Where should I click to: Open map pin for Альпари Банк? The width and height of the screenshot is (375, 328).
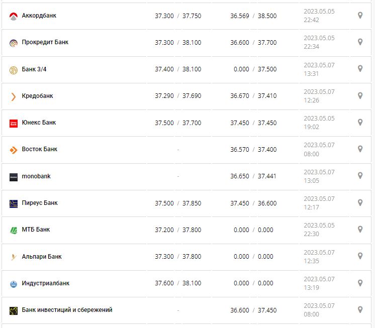[x=360, y=256]
